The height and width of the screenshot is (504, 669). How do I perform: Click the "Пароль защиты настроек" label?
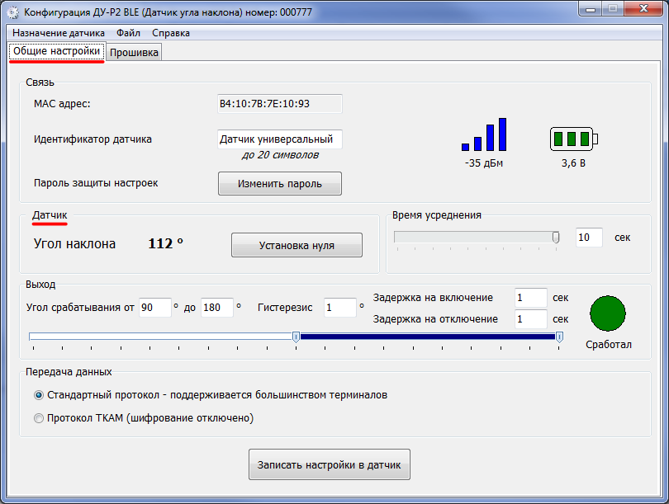[x=96, y=183]
